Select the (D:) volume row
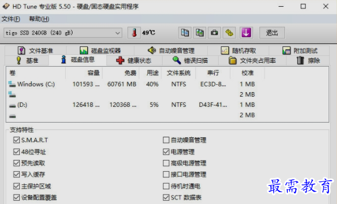 pyautogui.click(x=167, y=105)
